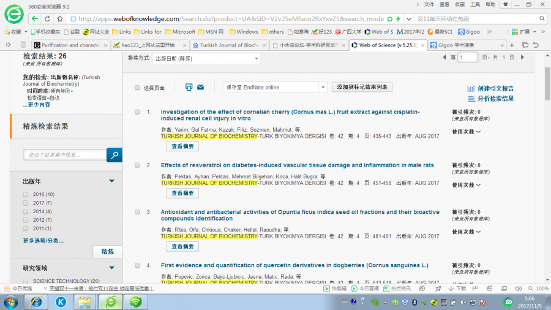Click the 360 browser logo
This screenshot has width=551, height=310.
click(x=13, y=15)
